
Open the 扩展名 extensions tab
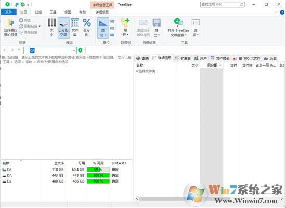183,58
